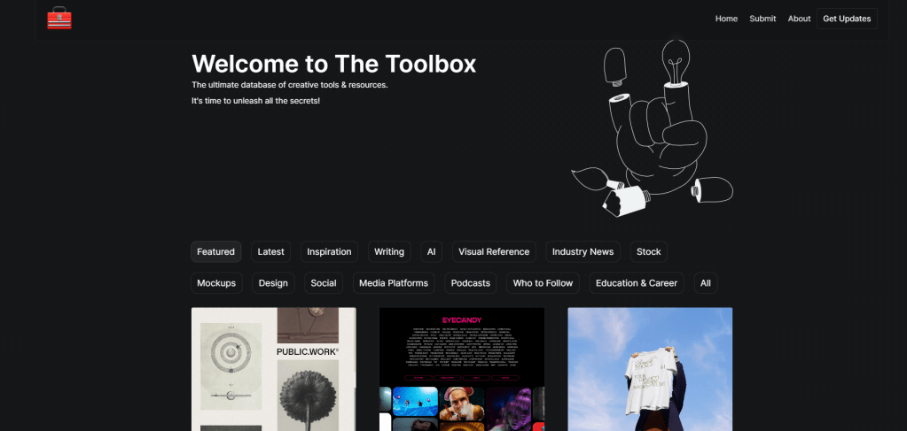907x431 pixels.
Task: Switch to the Latest filter
Action: click(x=270, y=252)
